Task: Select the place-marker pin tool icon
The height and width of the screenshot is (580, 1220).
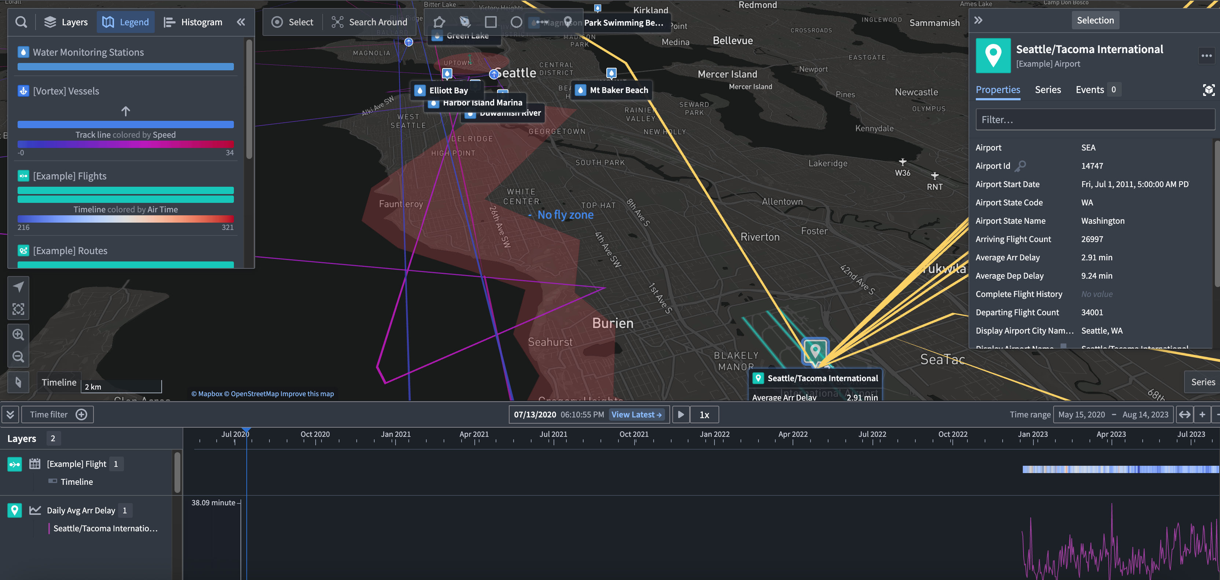Action: click(567, 22)
